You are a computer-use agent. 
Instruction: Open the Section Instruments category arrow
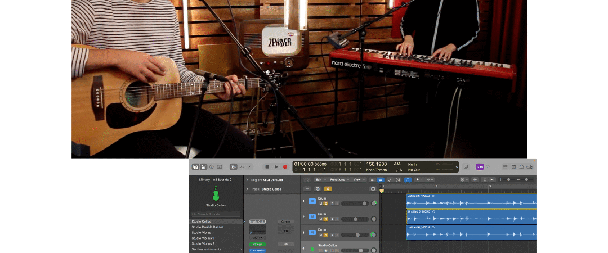[x=240, y=249]
